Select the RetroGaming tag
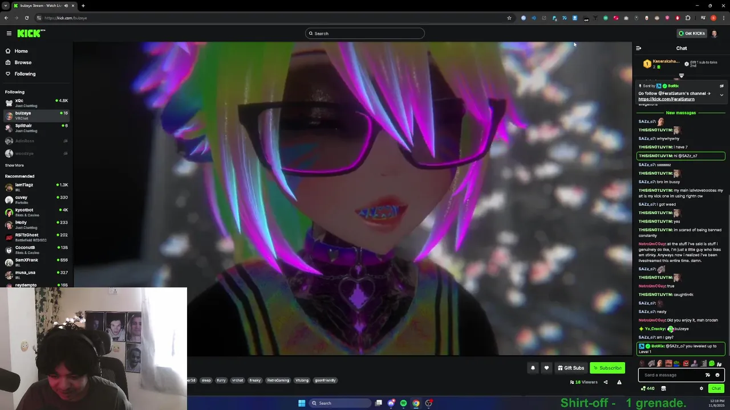This screenshot has height=410, width=730. (278, 380)
